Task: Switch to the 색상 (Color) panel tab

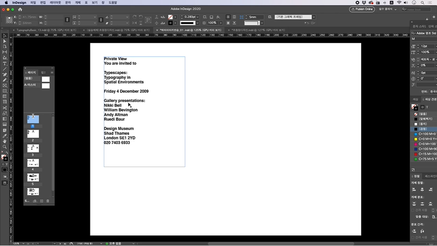Action: [415, 99]
